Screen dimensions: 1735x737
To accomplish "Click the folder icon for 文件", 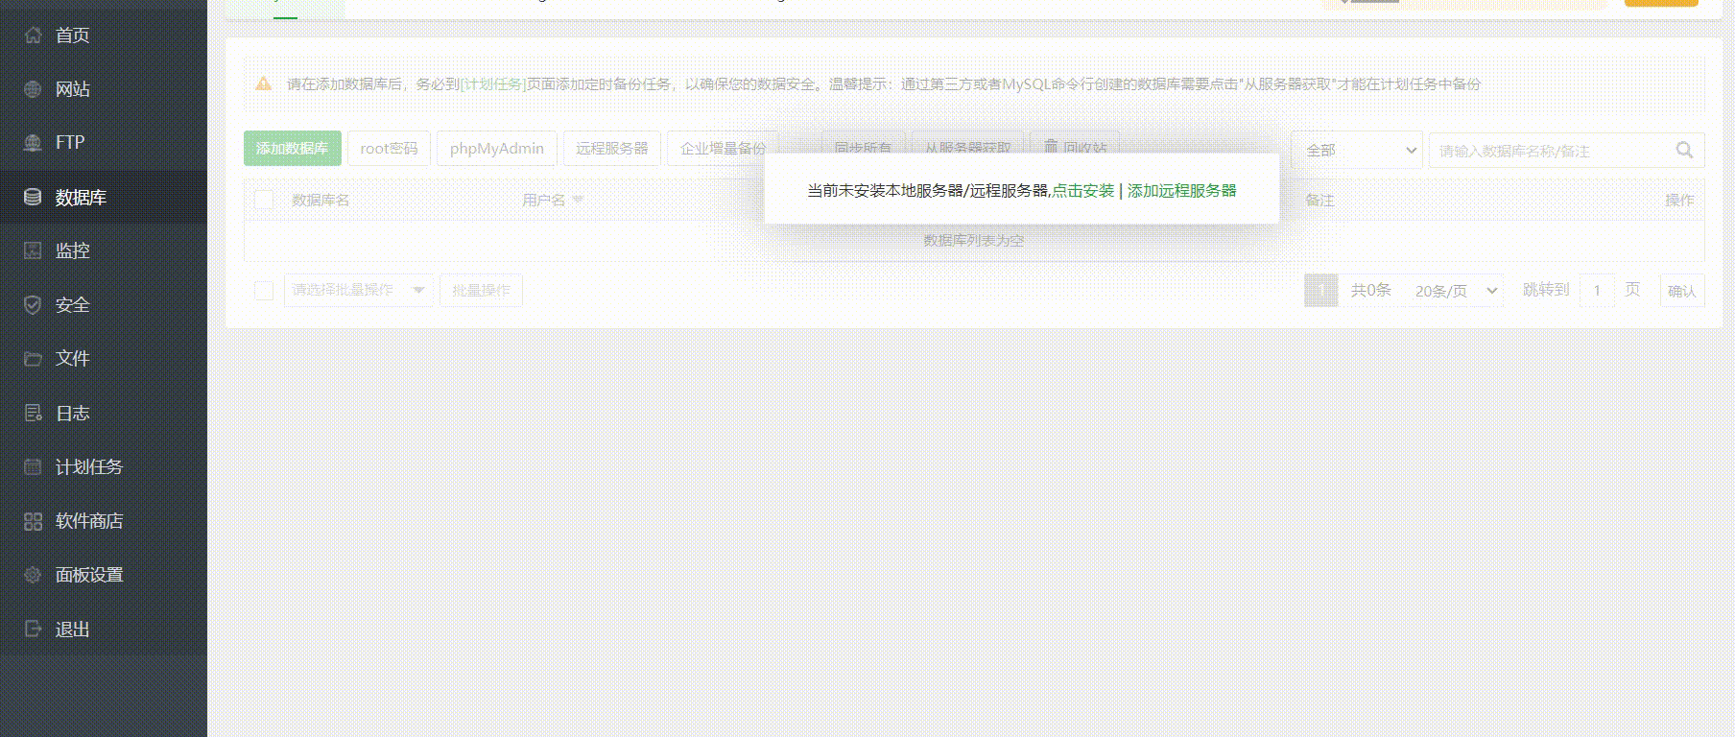I will click(x=33, y=359).
